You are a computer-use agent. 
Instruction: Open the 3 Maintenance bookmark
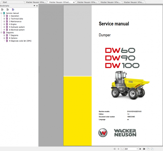pos(15,21)
